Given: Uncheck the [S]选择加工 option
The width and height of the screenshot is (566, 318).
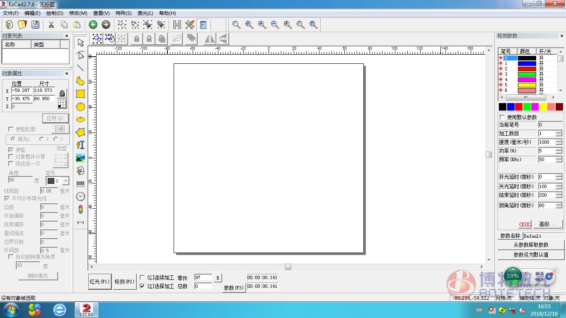Looking at the screenshot, I should coord(142,286).
